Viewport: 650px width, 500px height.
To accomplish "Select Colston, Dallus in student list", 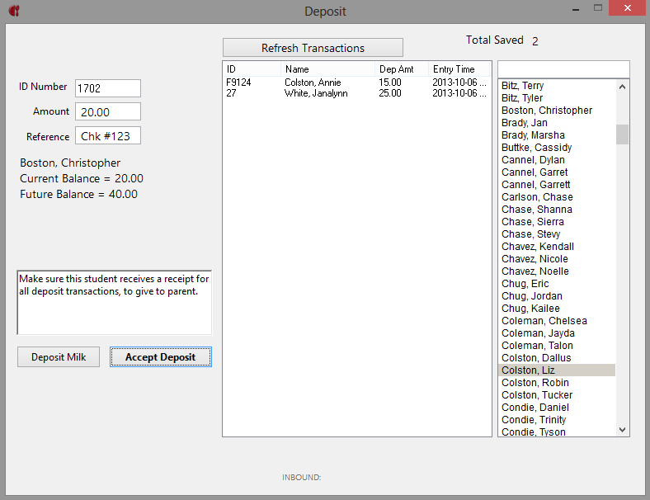I will (x=556, y=358).
